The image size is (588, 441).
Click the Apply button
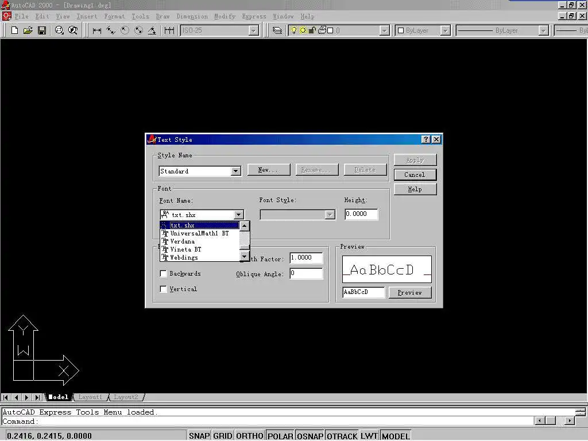[415, 160]
